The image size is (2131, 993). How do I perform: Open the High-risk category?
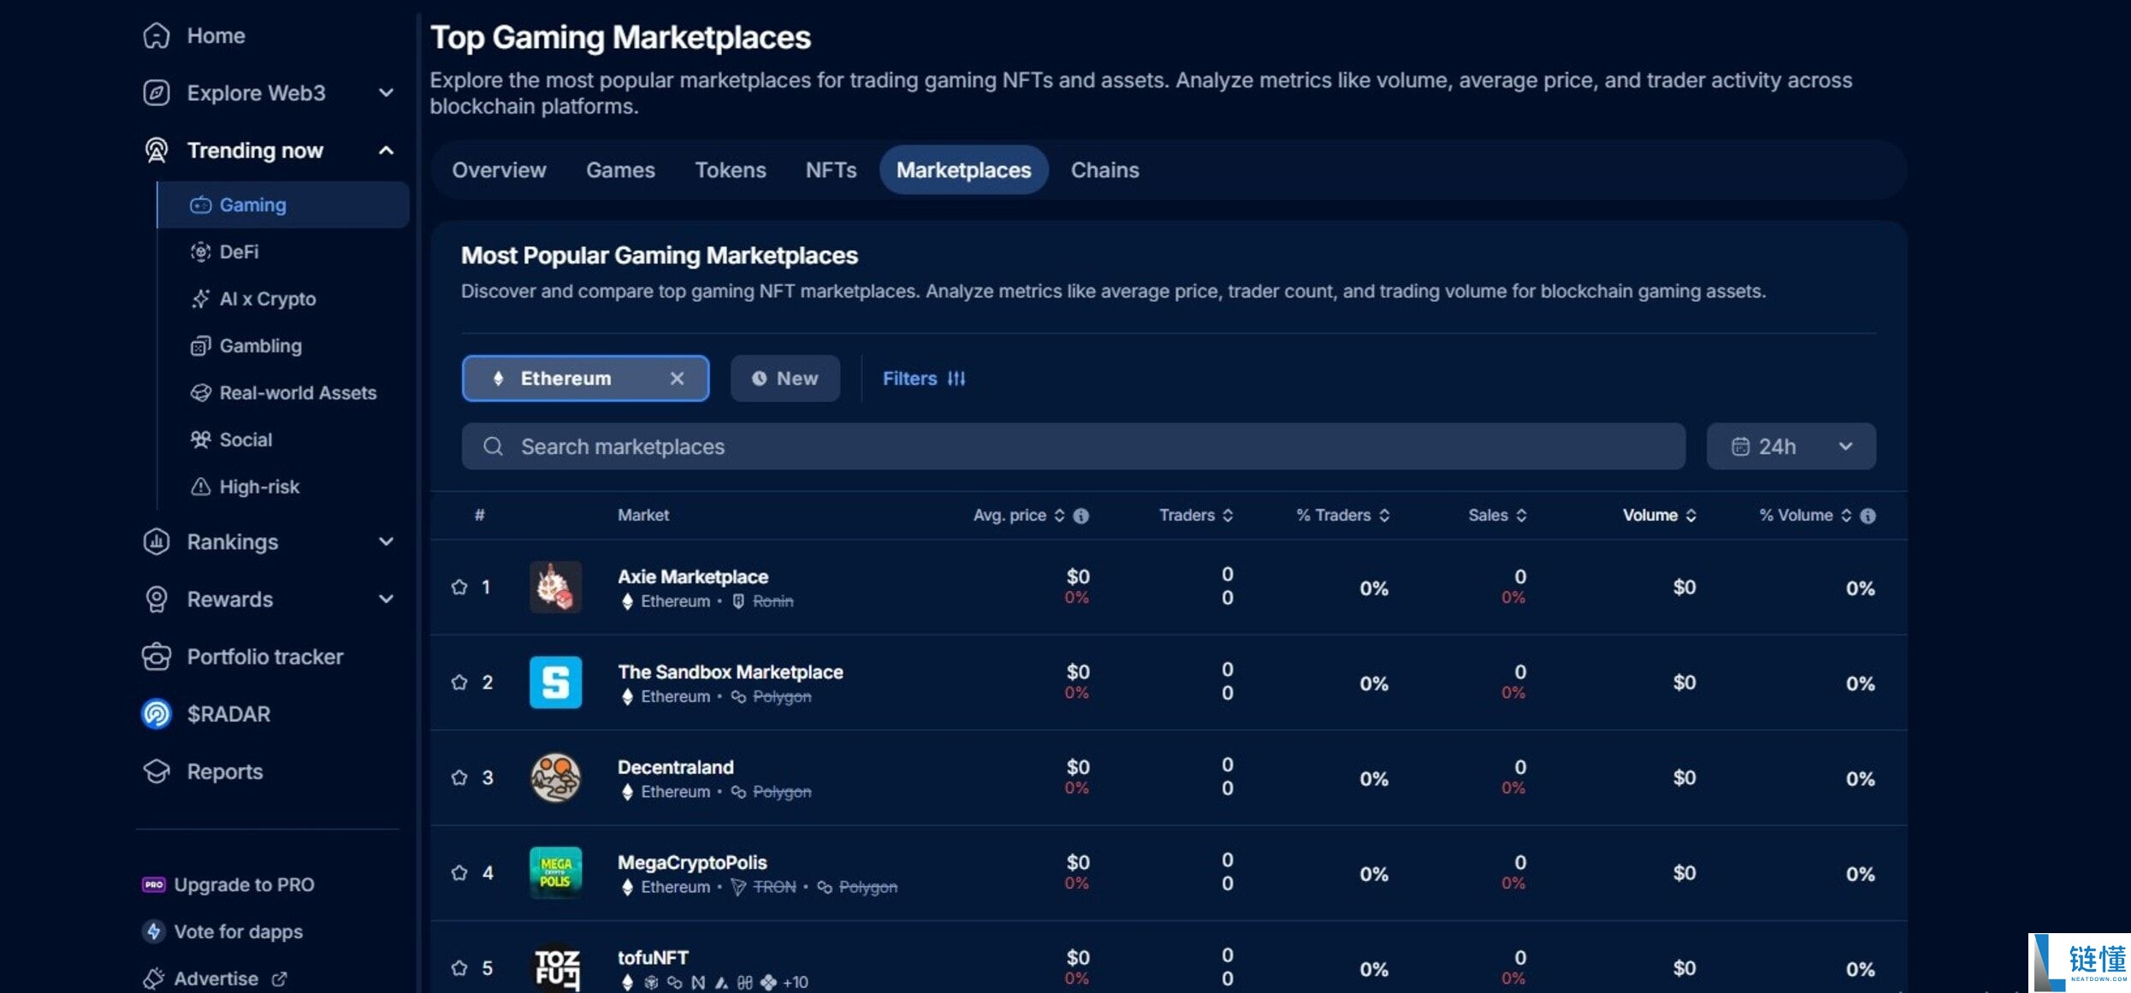(x=245, y=487)
